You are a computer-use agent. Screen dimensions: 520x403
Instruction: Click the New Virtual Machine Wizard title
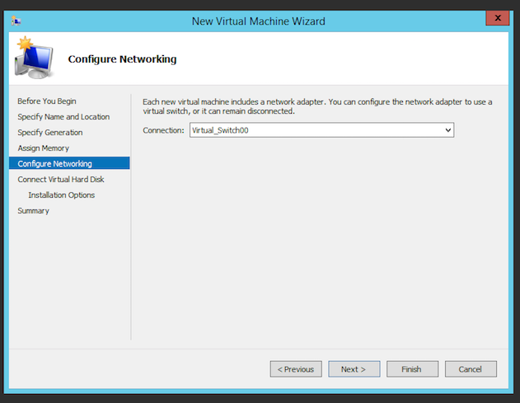pyautogui.click(x=258, y=21)
